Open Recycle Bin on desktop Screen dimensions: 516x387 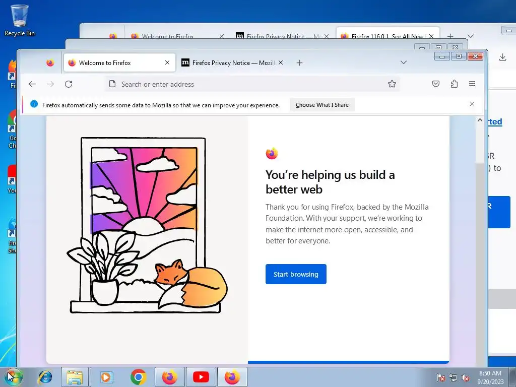[x=19, y=20]
